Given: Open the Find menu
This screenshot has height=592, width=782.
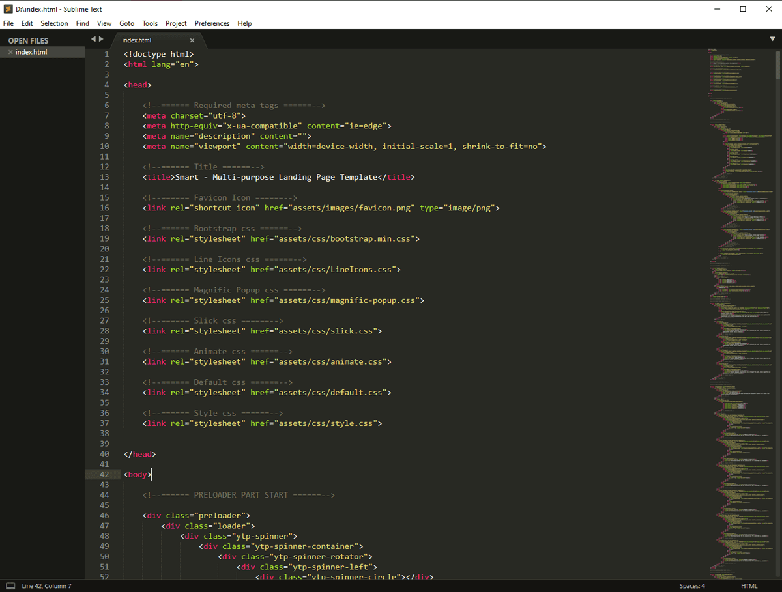Looking at the screenshot, I should click(x=82, y=23).
